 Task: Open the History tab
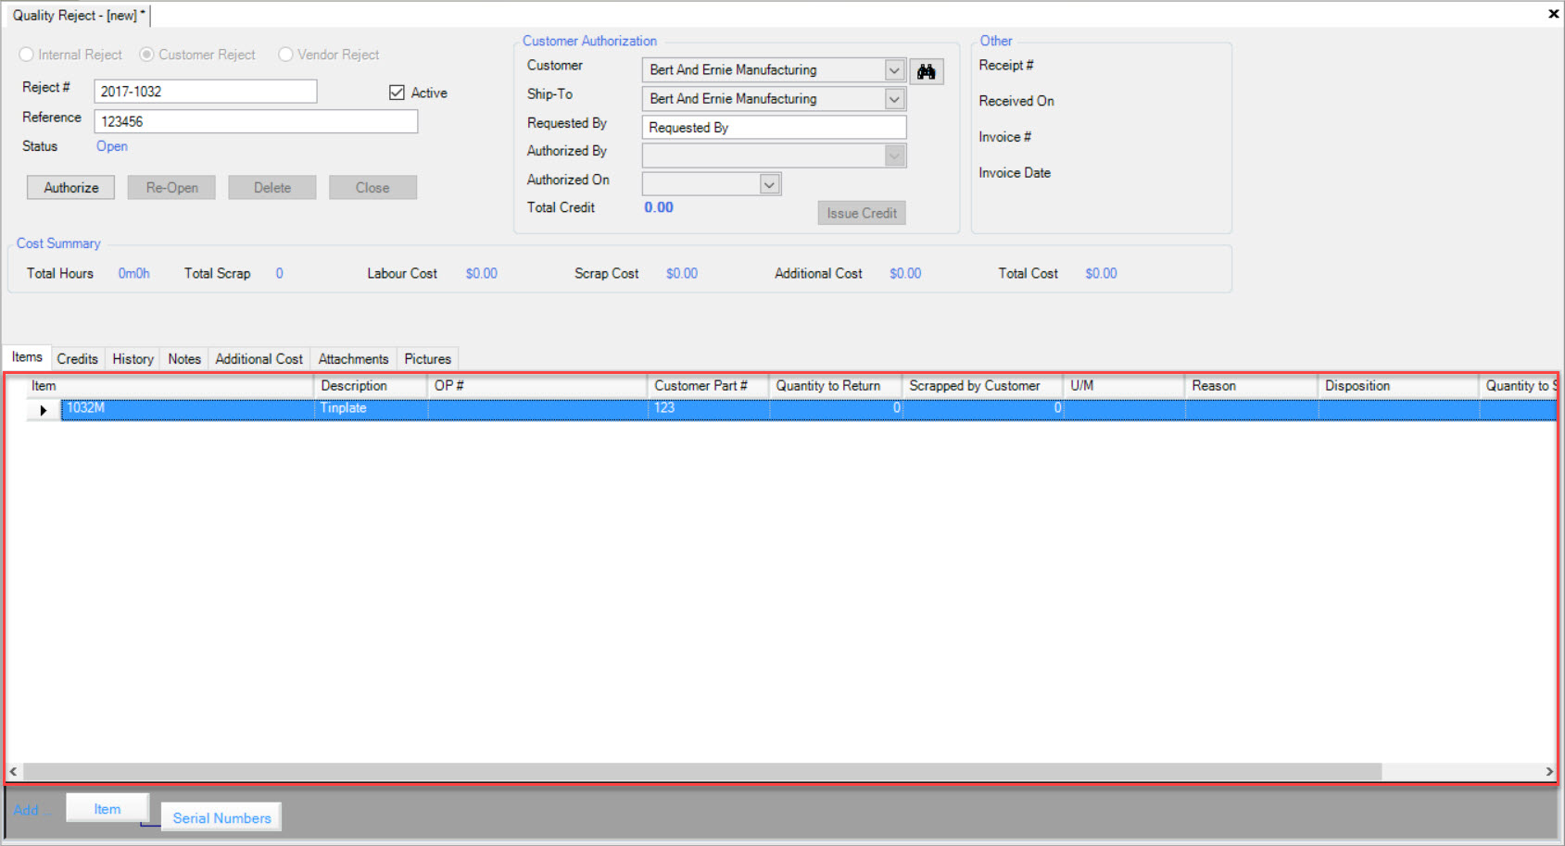pos(133,359)
